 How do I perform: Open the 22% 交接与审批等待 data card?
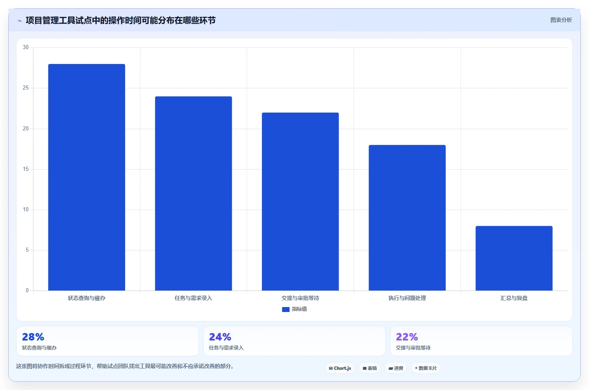481,341
